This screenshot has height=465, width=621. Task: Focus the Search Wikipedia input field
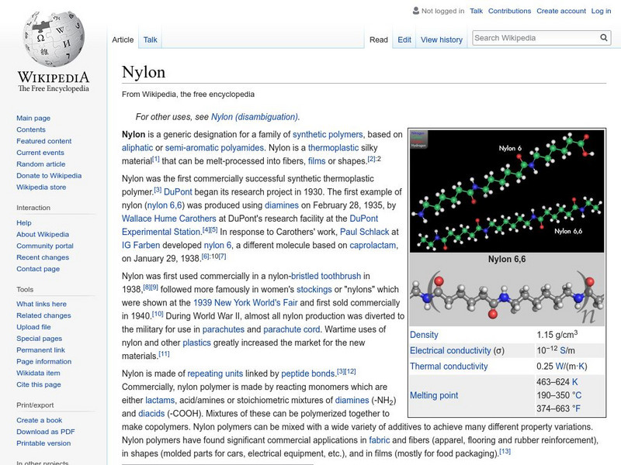click(x=534, y=38)
